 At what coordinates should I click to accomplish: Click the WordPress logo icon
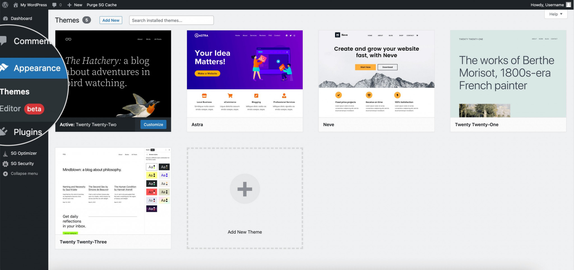coord(5,5)
